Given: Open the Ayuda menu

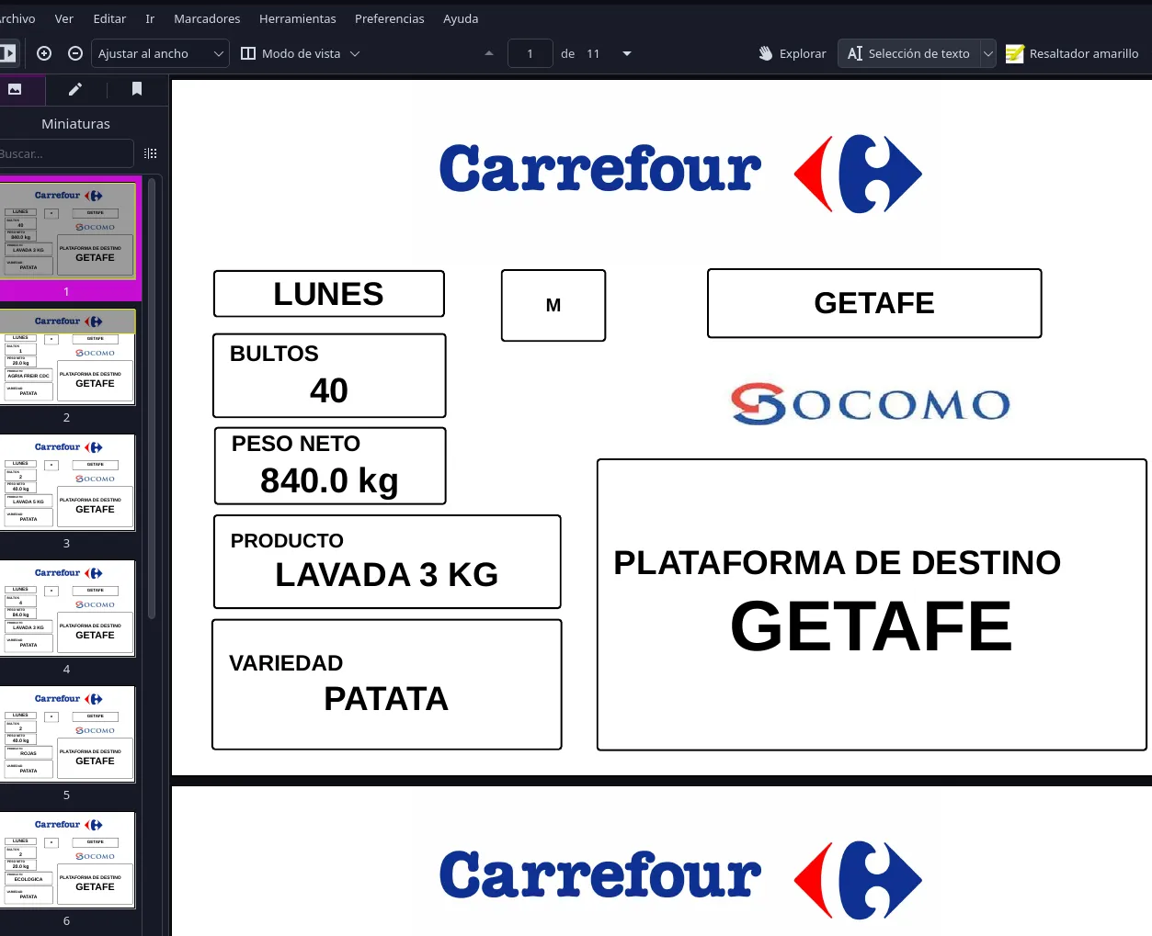Looking at the screenshot, I should coord(460,18).
